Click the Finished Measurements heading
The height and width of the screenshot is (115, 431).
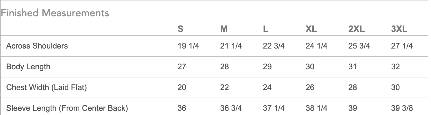tap(55, 13)
